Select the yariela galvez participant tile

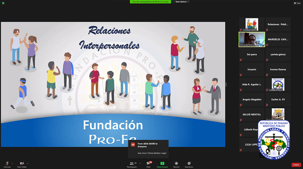278,54
